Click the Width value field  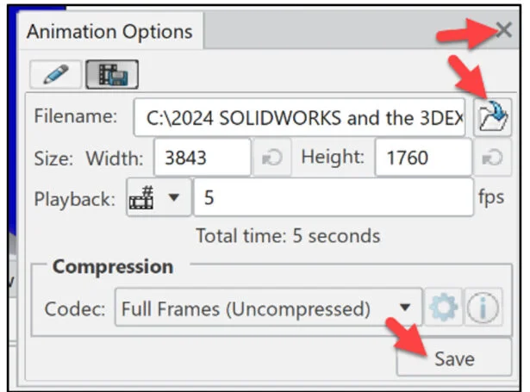click(x=201, y=159)
